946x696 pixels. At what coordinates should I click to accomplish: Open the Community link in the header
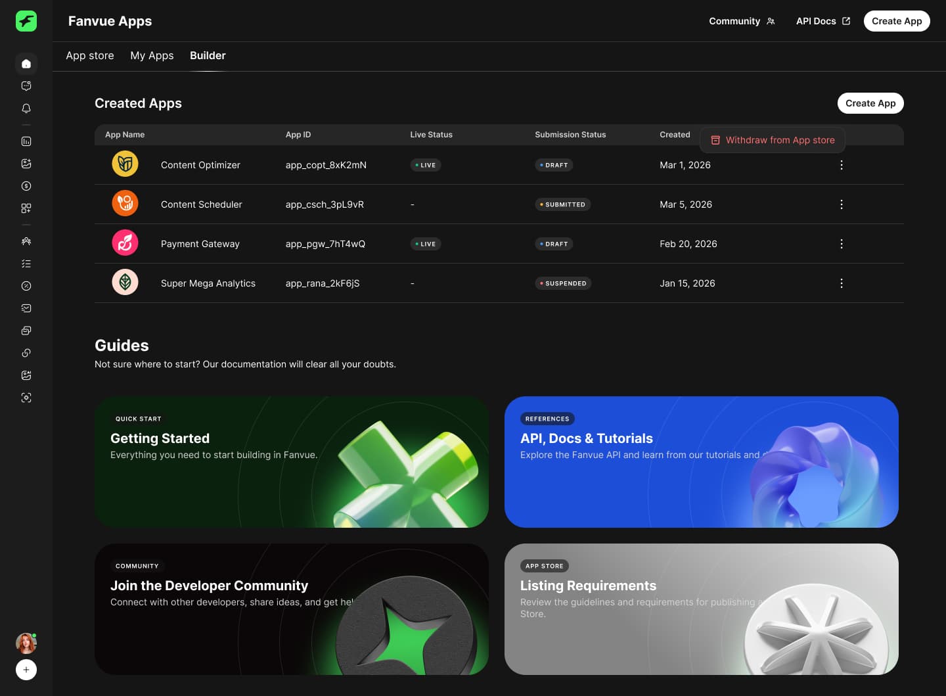[x=742, y=21]
